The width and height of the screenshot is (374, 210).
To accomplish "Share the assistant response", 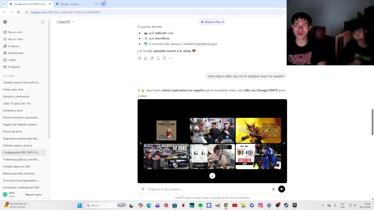I will [x=158, y=58].
